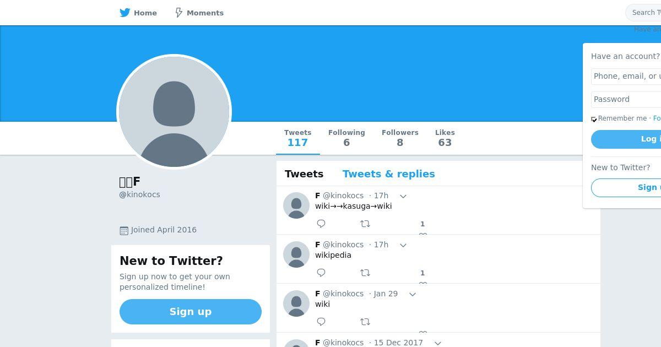Open Moments via the lightning bolt icon
This screenshot has height=347, width=661.
pyautogui.click(x=178, y=13)
